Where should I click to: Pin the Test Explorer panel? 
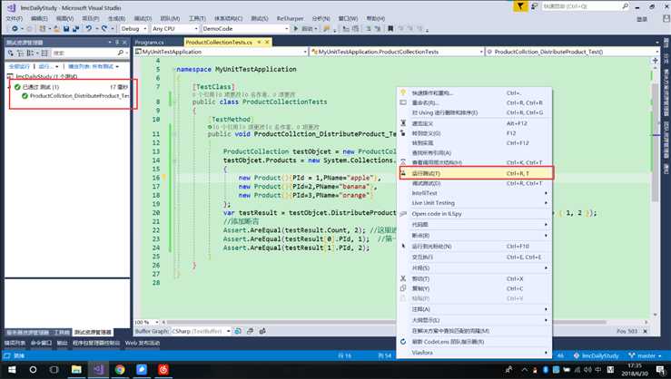[117, 43]
